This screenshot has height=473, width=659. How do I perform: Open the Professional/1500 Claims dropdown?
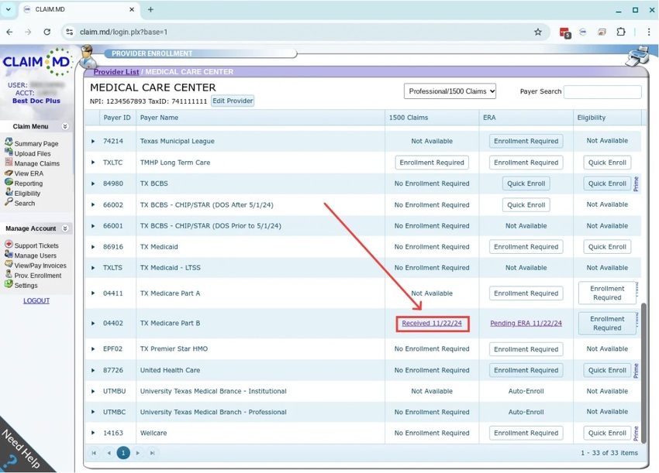tap(450, 91)
